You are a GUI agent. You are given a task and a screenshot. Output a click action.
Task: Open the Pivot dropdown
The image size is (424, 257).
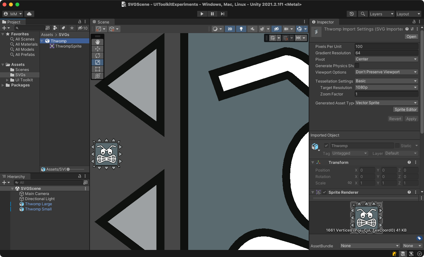pos(386,59)
